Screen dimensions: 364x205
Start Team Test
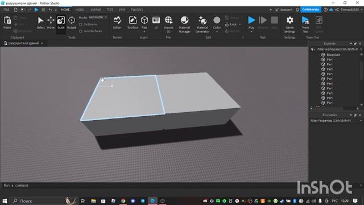(305, 24)
